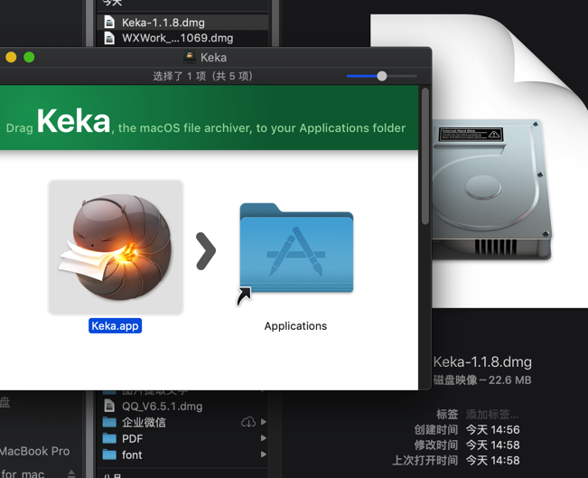Click Keka-1.1.8.dmg name in preview pane
The width and height of the screenshot is (588, 478).
pos(482,362)
